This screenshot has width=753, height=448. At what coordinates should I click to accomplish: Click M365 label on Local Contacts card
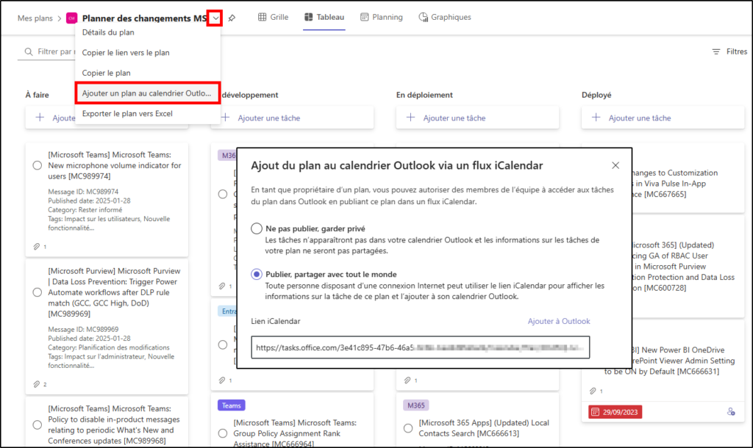[416, 405]
